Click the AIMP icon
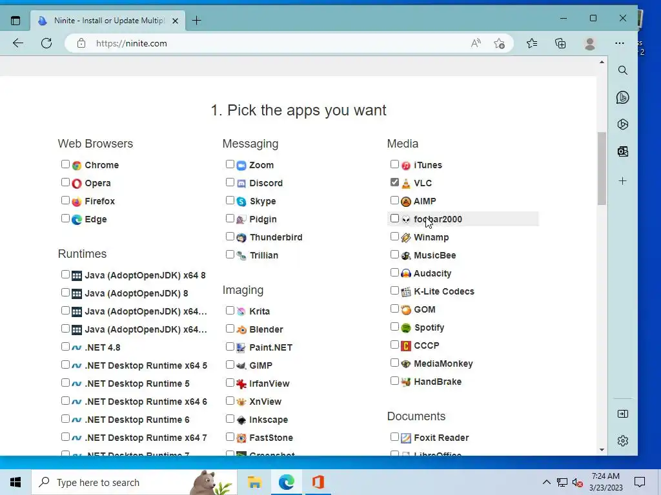The height and width of the screenshot is (495, 661). (405, 202)
